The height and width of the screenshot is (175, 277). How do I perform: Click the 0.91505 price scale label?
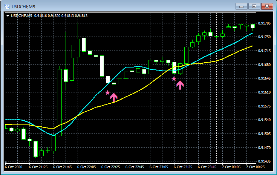tap(264, 134)
